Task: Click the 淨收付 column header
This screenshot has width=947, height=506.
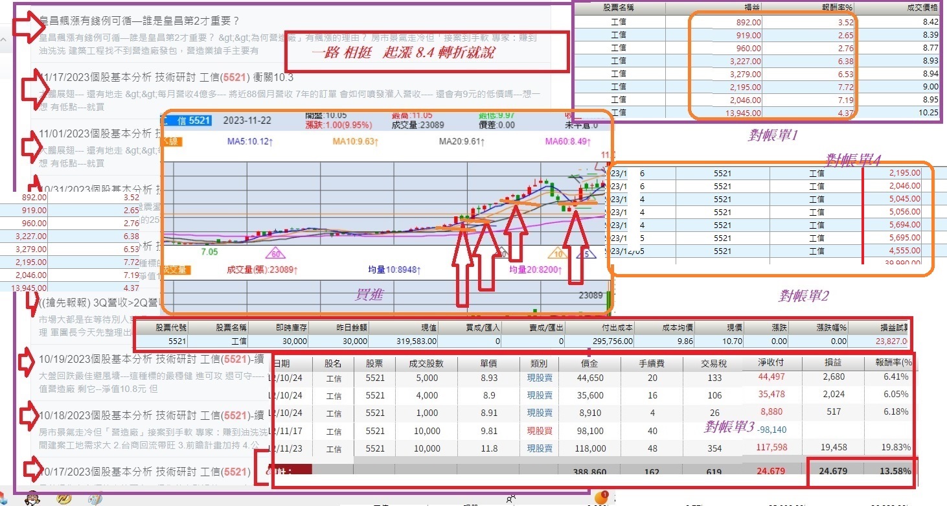Action: 771,363
